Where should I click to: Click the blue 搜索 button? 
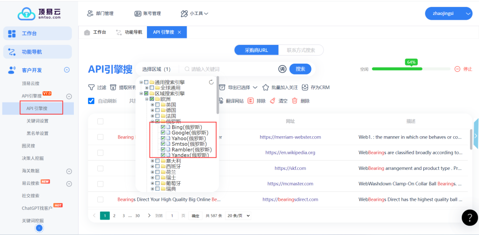pos(300,69)
